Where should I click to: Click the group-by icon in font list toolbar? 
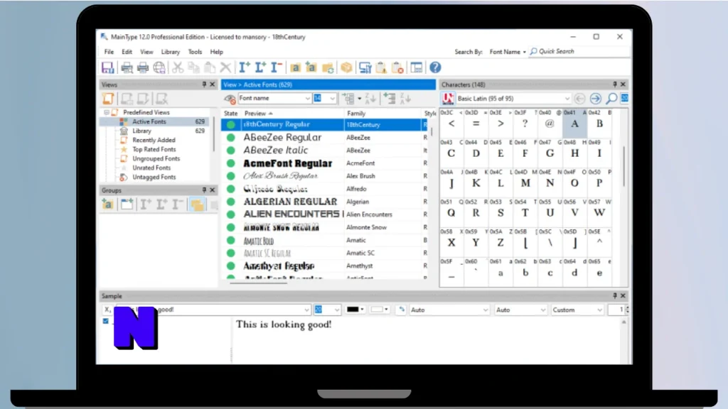[348, 98]
